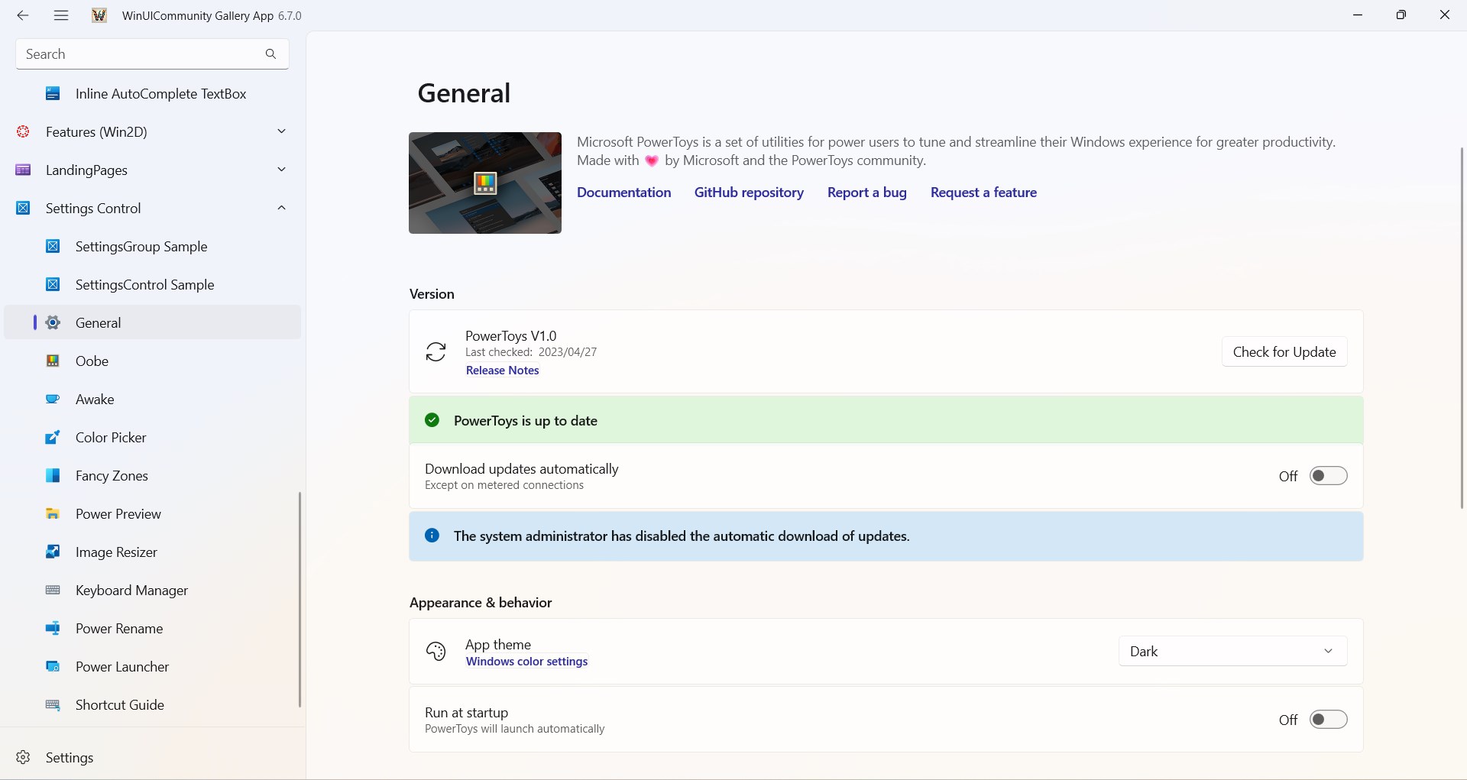
Task: Click the Image Resizer icon
Action: [x=53, y=552]
